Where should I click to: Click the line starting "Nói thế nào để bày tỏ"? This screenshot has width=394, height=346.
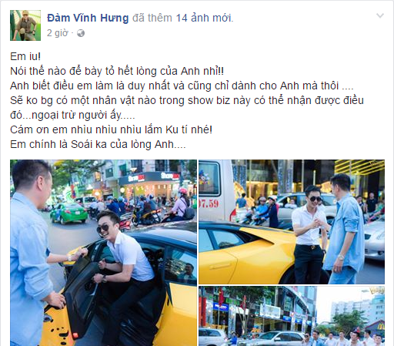(117, 71)
